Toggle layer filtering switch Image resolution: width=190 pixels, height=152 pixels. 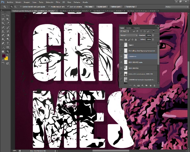(154, 31)
